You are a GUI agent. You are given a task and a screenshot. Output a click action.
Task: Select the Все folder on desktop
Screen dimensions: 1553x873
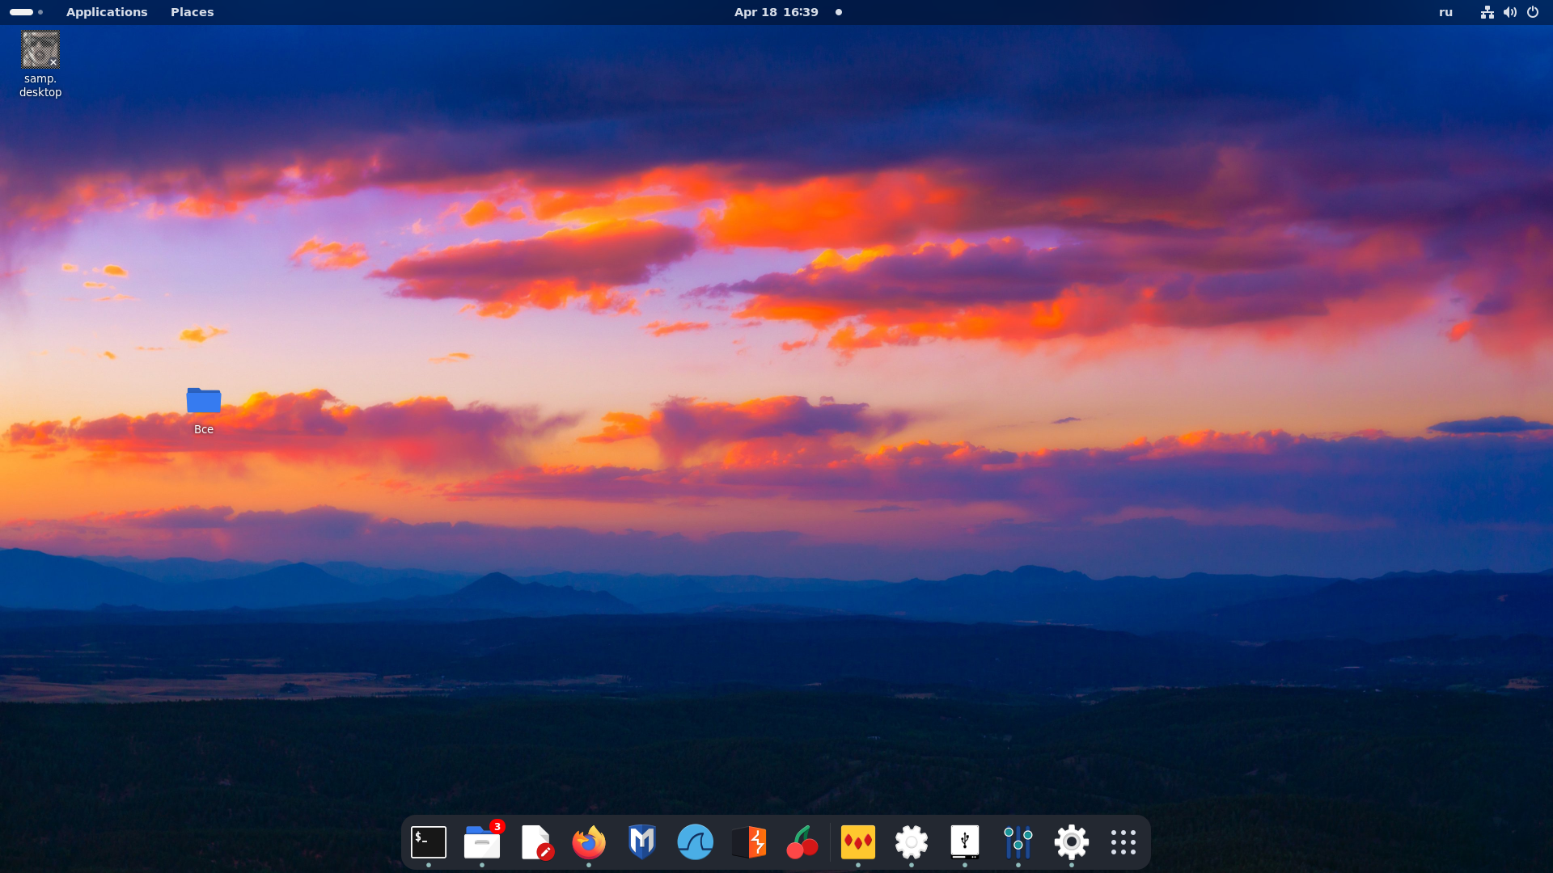pos(204,402)
